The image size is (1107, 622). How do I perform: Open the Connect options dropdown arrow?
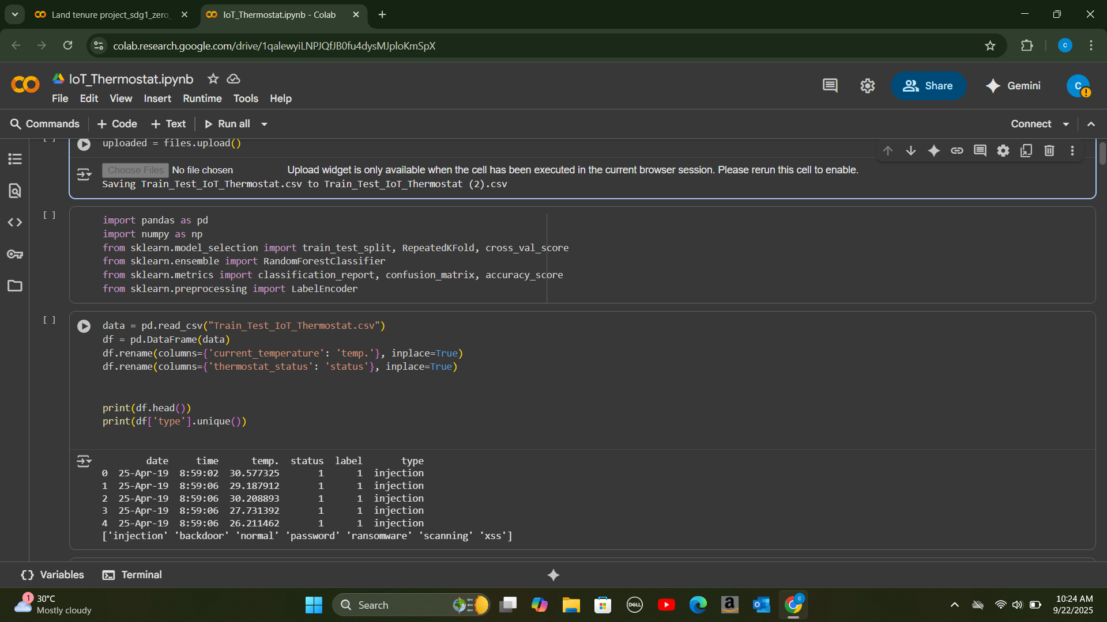click(x=1066, y=124)
